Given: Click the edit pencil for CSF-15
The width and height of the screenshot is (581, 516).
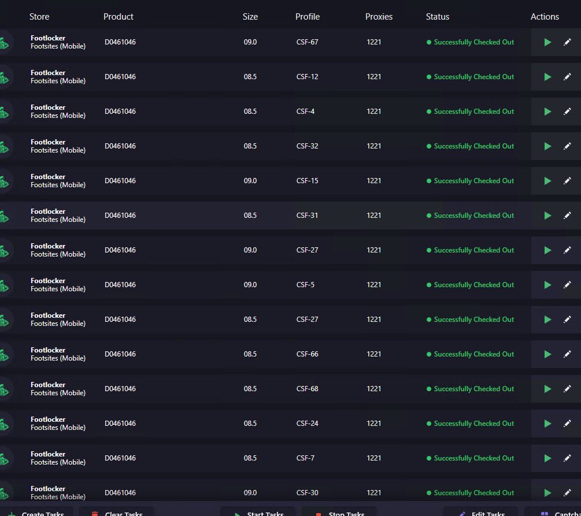Looking at the screenshot, I should (567, 181).
